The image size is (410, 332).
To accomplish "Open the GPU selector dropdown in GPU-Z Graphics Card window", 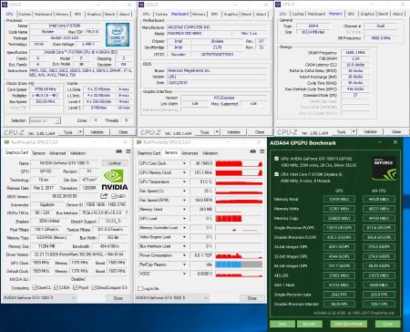I will coord(39,298).
